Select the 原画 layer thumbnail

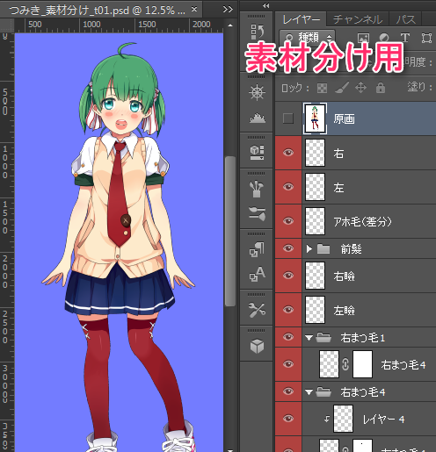point(315,118)
